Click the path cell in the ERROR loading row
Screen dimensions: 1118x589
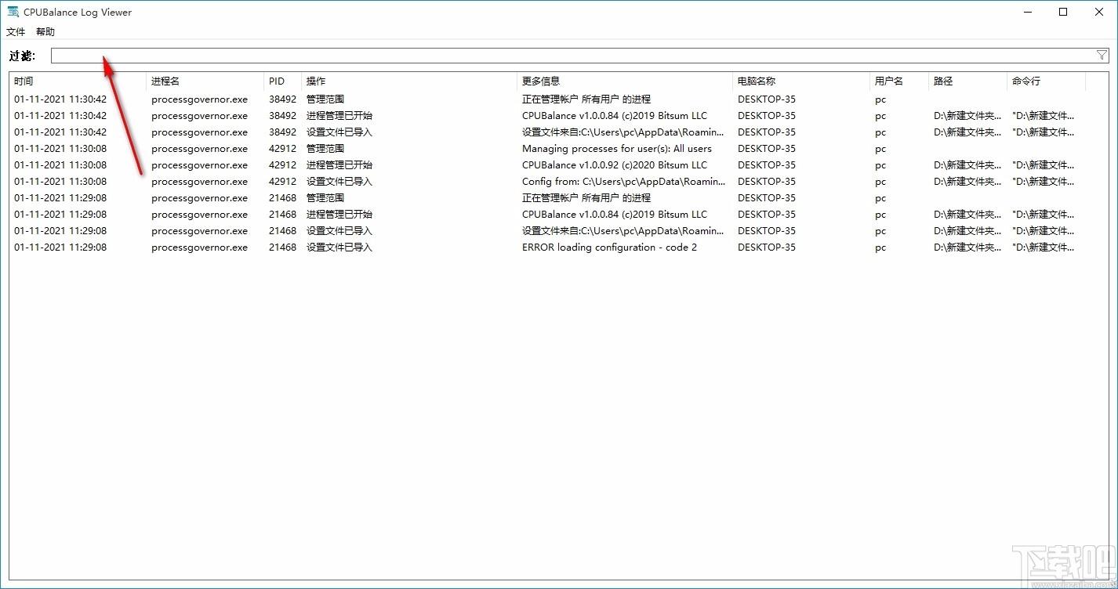[x=967, y=248]
